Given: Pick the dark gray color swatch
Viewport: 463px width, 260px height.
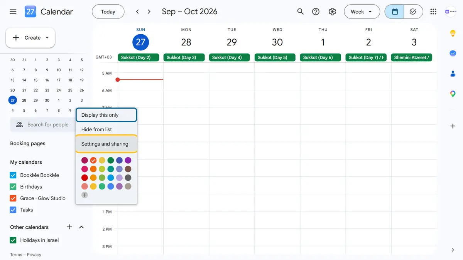Looking at the screenshot, I should [x=128, y=178].
